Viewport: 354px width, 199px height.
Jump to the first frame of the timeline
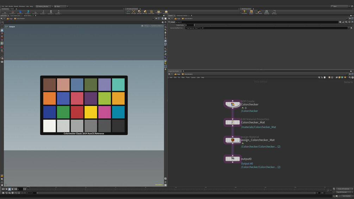[3, 189]
